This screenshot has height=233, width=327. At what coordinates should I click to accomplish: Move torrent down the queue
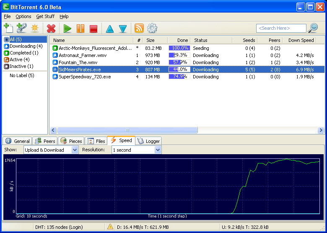(122, 28)
